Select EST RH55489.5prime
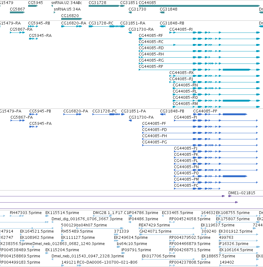This screenshot has width=263, height=267. 62,234
